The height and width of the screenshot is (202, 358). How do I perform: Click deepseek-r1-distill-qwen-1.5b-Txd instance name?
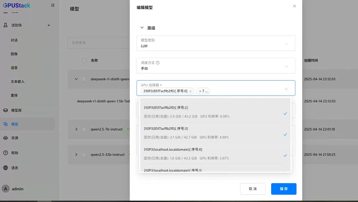103,101
